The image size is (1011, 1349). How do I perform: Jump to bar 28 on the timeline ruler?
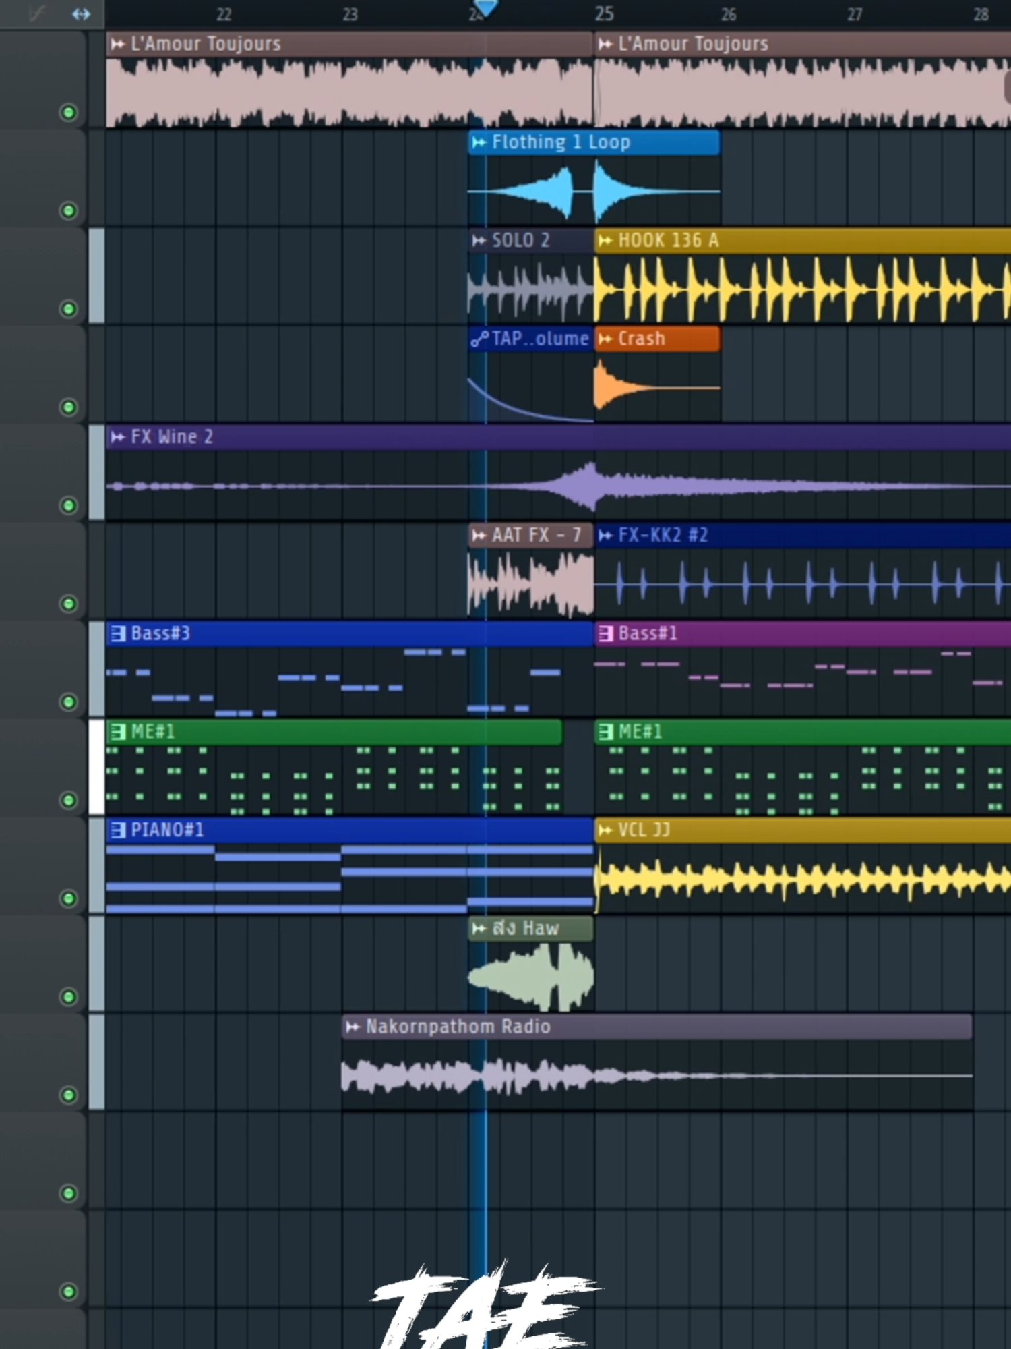click(x=981, y=14)
